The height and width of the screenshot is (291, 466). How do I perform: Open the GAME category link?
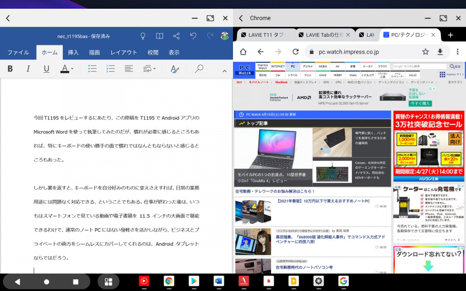(323, 75)
